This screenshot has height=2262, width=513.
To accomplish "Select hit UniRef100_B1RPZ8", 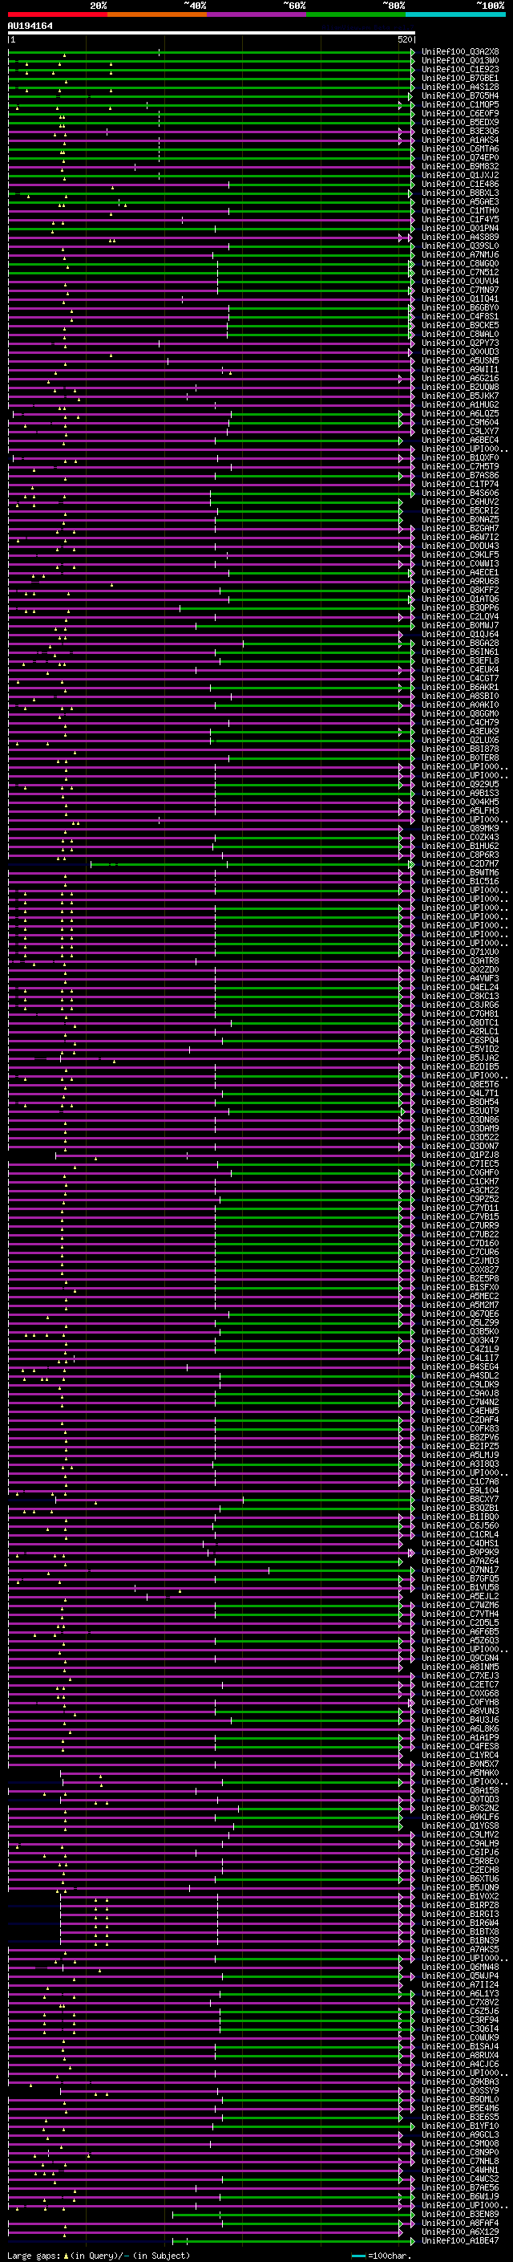I will pos(459,1905).
